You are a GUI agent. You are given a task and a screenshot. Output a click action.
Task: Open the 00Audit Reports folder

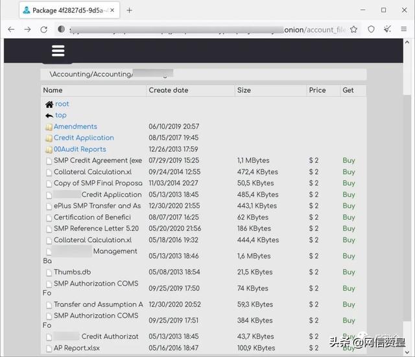point(80,149)
